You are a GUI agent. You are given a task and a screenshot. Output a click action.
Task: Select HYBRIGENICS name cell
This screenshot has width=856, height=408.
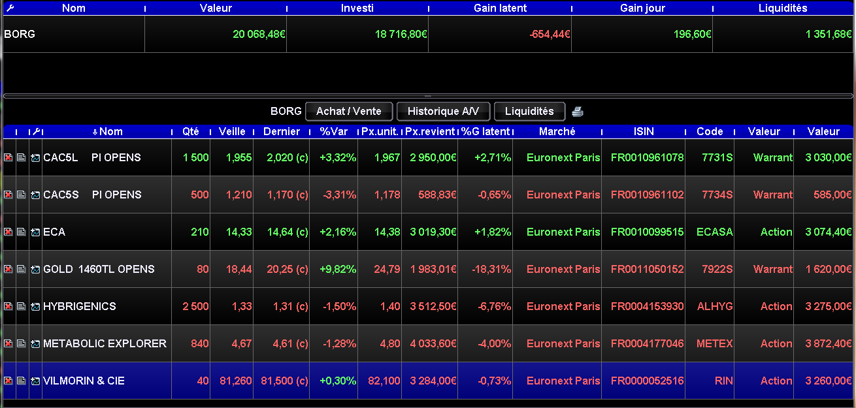(107, 306)
